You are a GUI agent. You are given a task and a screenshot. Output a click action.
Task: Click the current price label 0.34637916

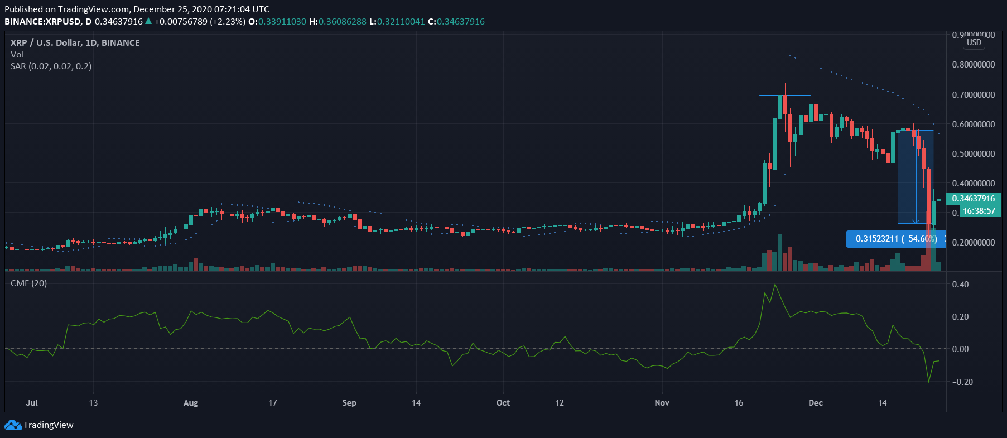[x=974, y=199]
